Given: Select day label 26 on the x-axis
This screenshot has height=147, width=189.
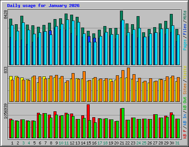Looking at the screenshot, I should click(150, 143).
